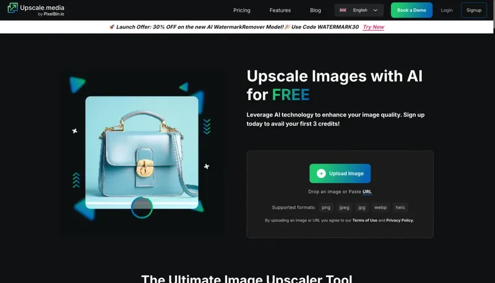This screenshot has width=495, height=283.
Task: Click the Paste URL link
Action: click(x=367, y=192)
